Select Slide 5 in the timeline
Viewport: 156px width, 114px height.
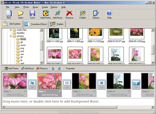point(148,85)
